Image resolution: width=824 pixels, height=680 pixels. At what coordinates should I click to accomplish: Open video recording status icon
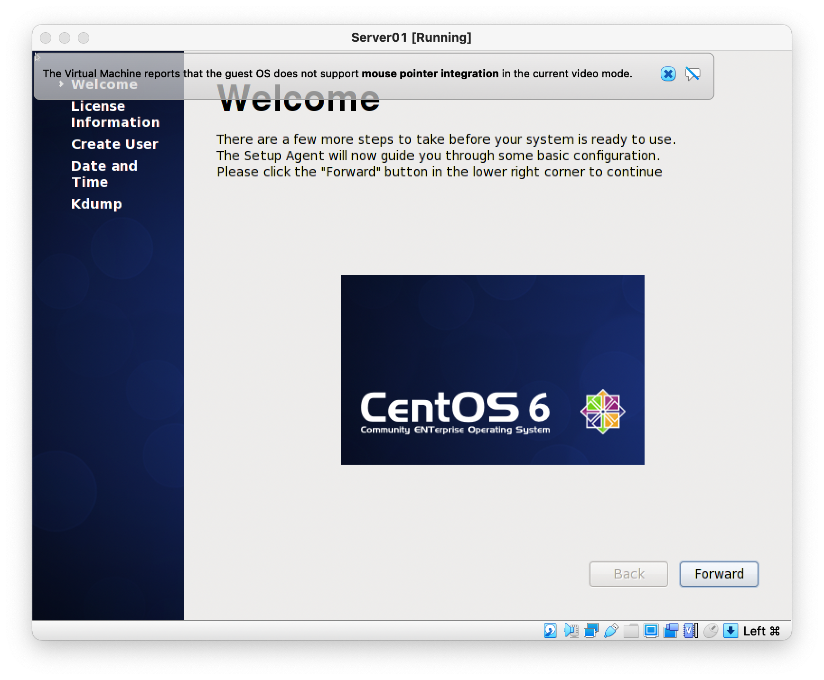pyautogui.click(x=671, y=631)
